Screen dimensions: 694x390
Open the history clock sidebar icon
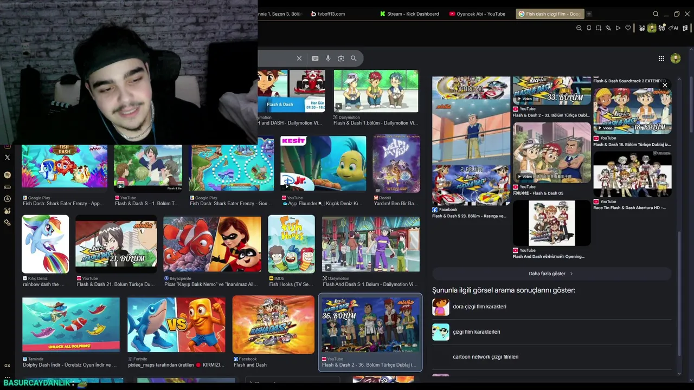point(7,199)
